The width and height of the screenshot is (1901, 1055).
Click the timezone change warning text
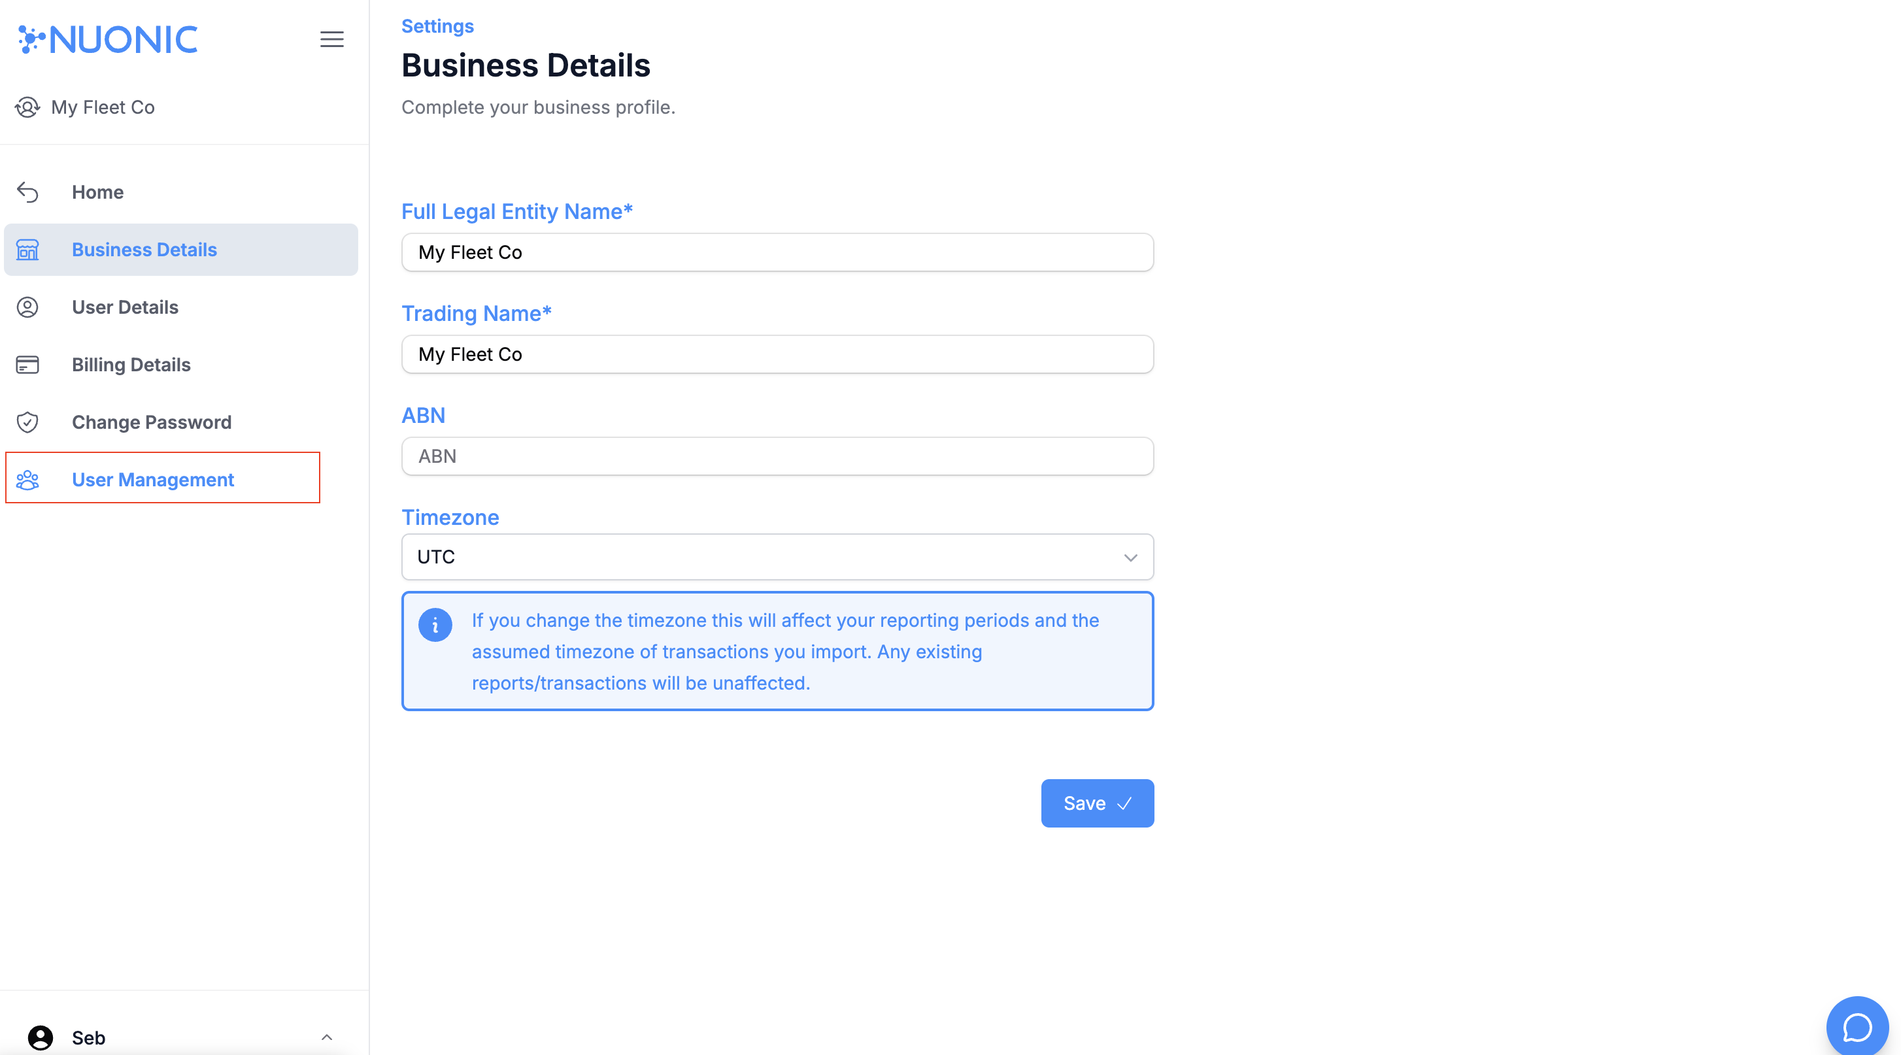[785, 652]
